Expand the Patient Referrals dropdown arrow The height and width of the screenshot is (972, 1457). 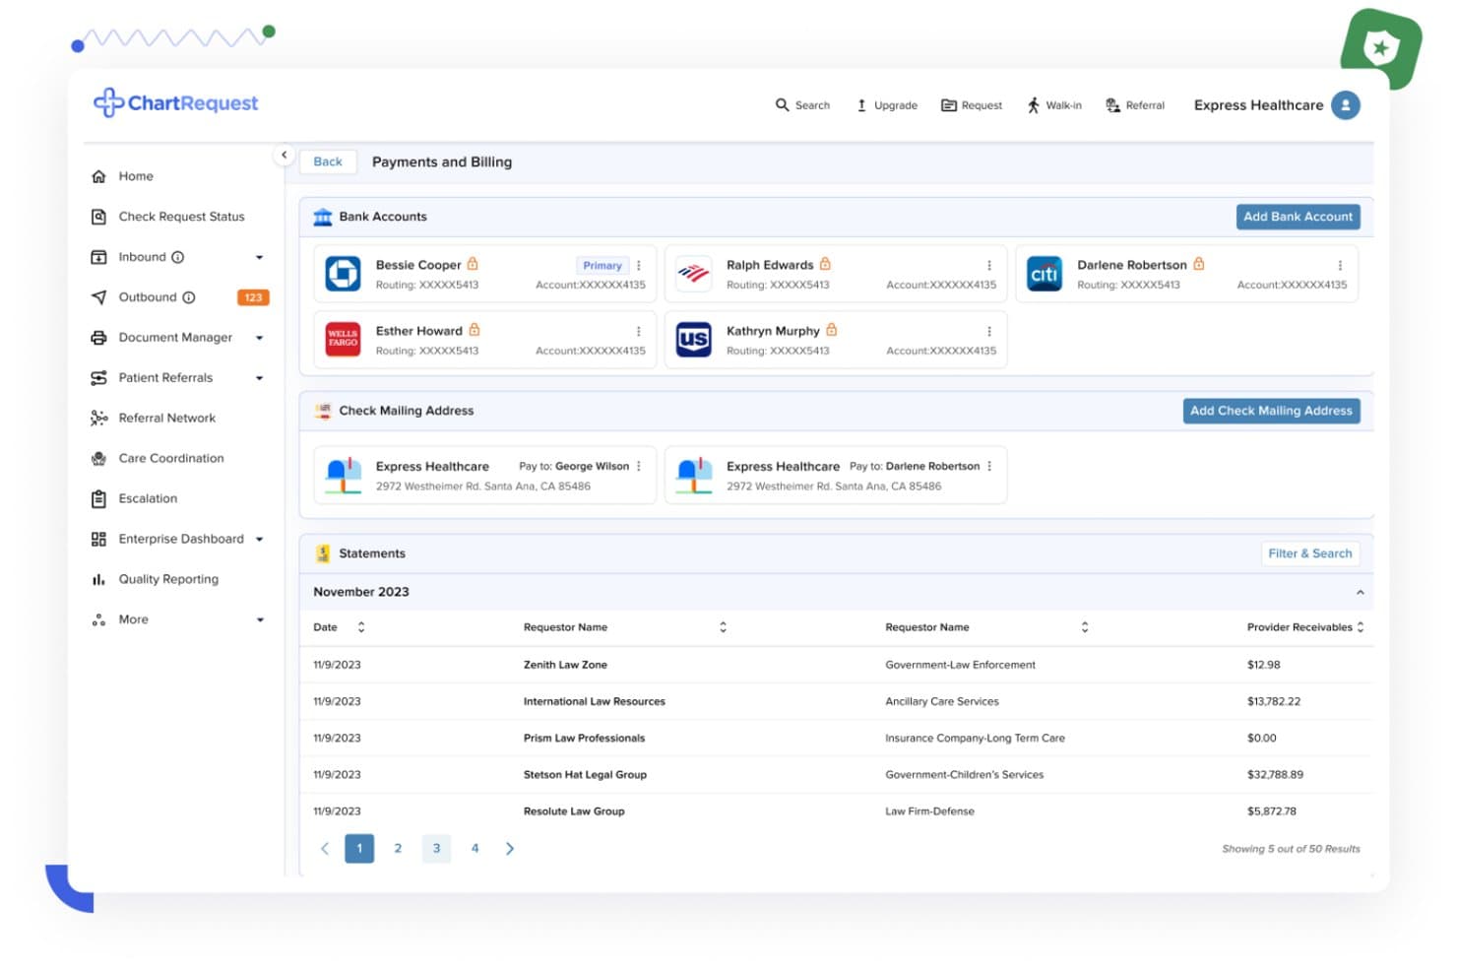(x=260, y=378)
